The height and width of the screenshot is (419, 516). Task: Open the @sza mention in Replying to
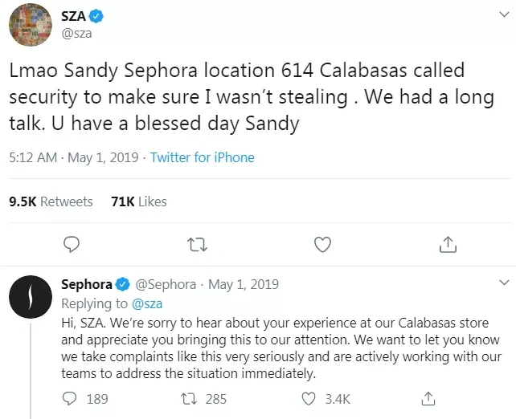pyautogui.click(x=145, y=303)
